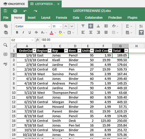Align text right
The width and height of the screenshot is (145, 139).
click(x=98, y=32)
